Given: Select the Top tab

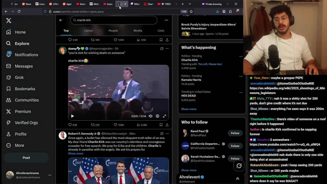Looking at the screenshot, I should [x=66, y=31].
